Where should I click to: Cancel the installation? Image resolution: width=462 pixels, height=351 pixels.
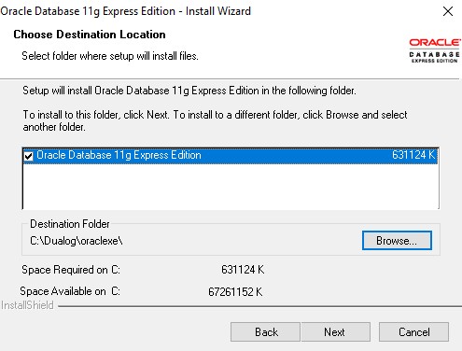[x=413, y=331]
